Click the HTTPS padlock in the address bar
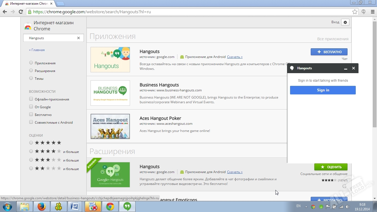The width and height of the screenshot is (377, 212). tap(30, 12)
